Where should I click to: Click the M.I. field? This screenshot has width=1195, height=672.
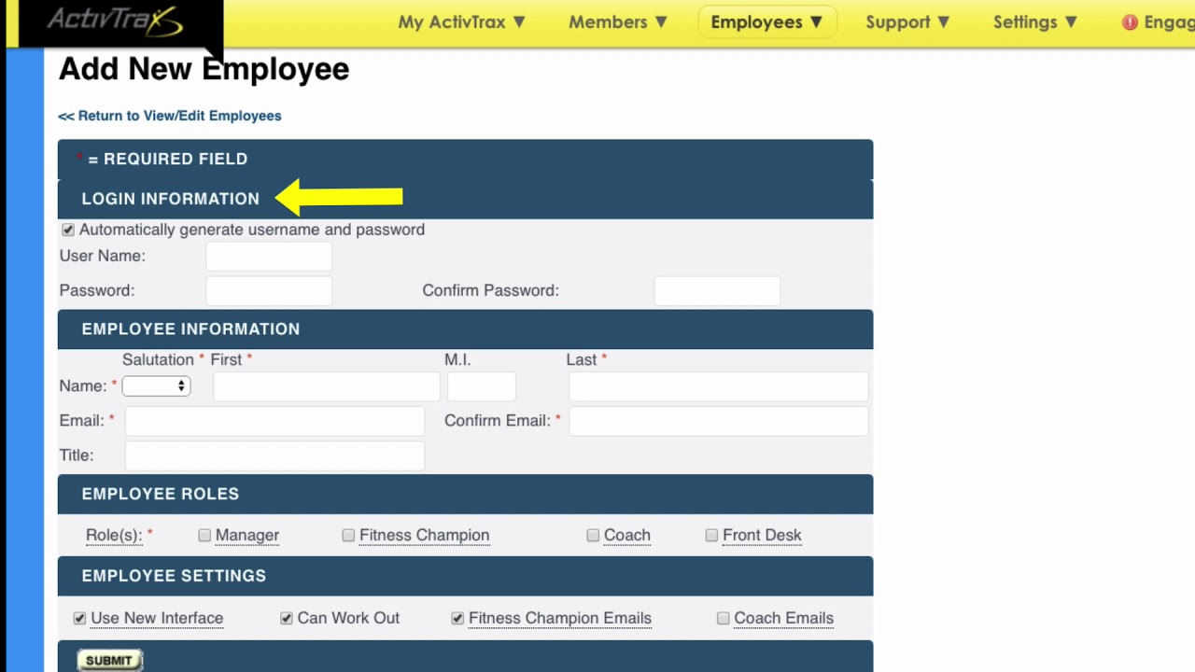click(x=482, y=386)
